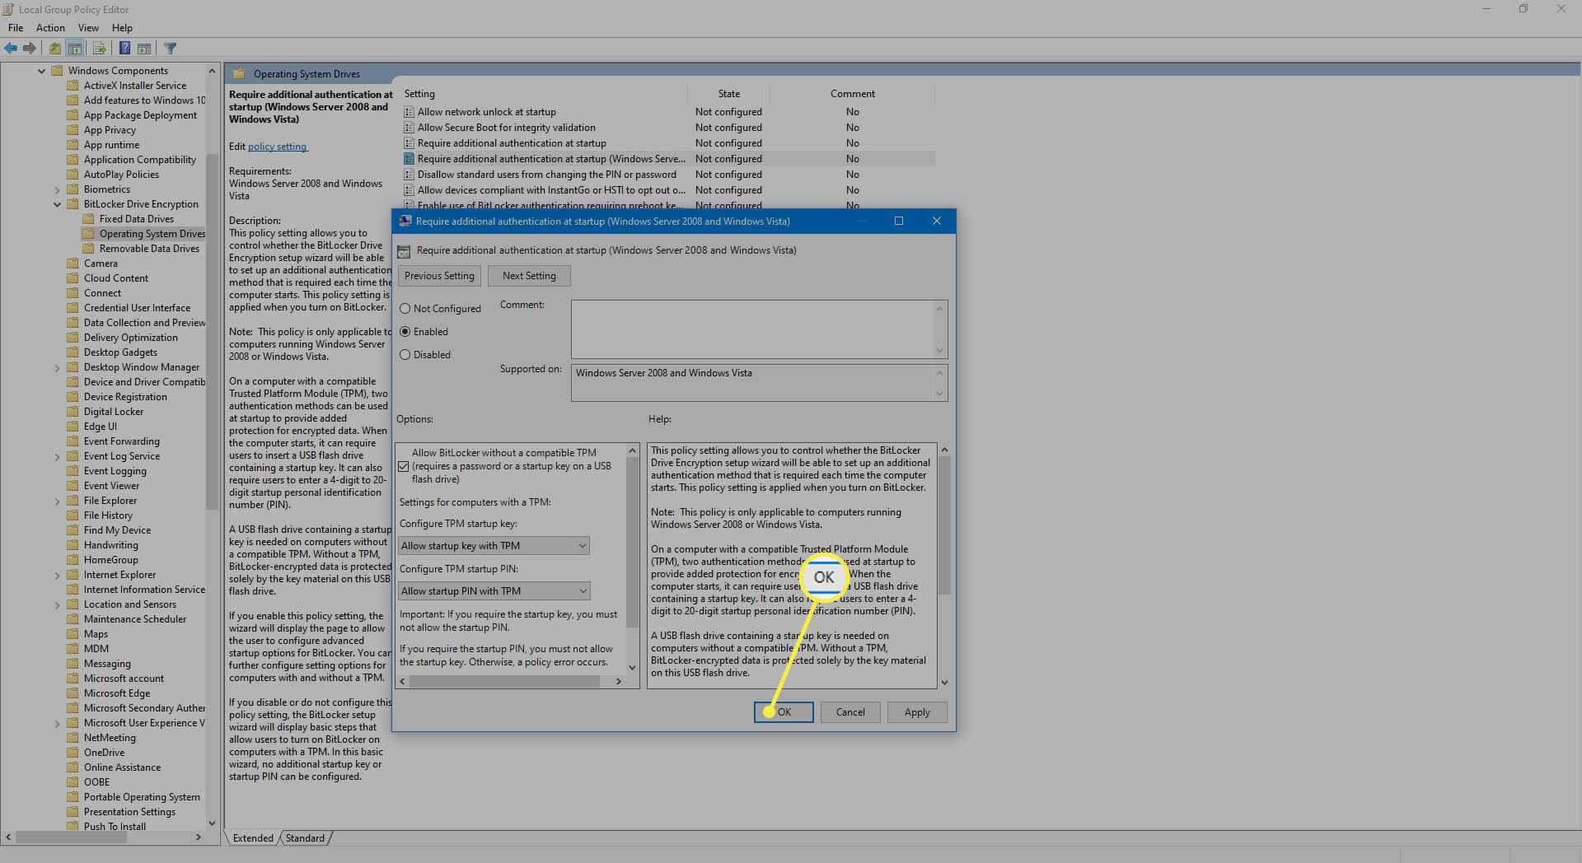Switch to the Standard tab
This screenshot has height=863, width=1582.
[x=305, y=838]
